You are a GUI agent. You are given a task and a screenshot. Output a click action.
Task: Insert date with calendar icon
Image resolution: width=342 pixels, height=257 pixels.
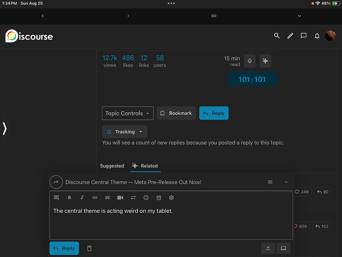(159, 197)
